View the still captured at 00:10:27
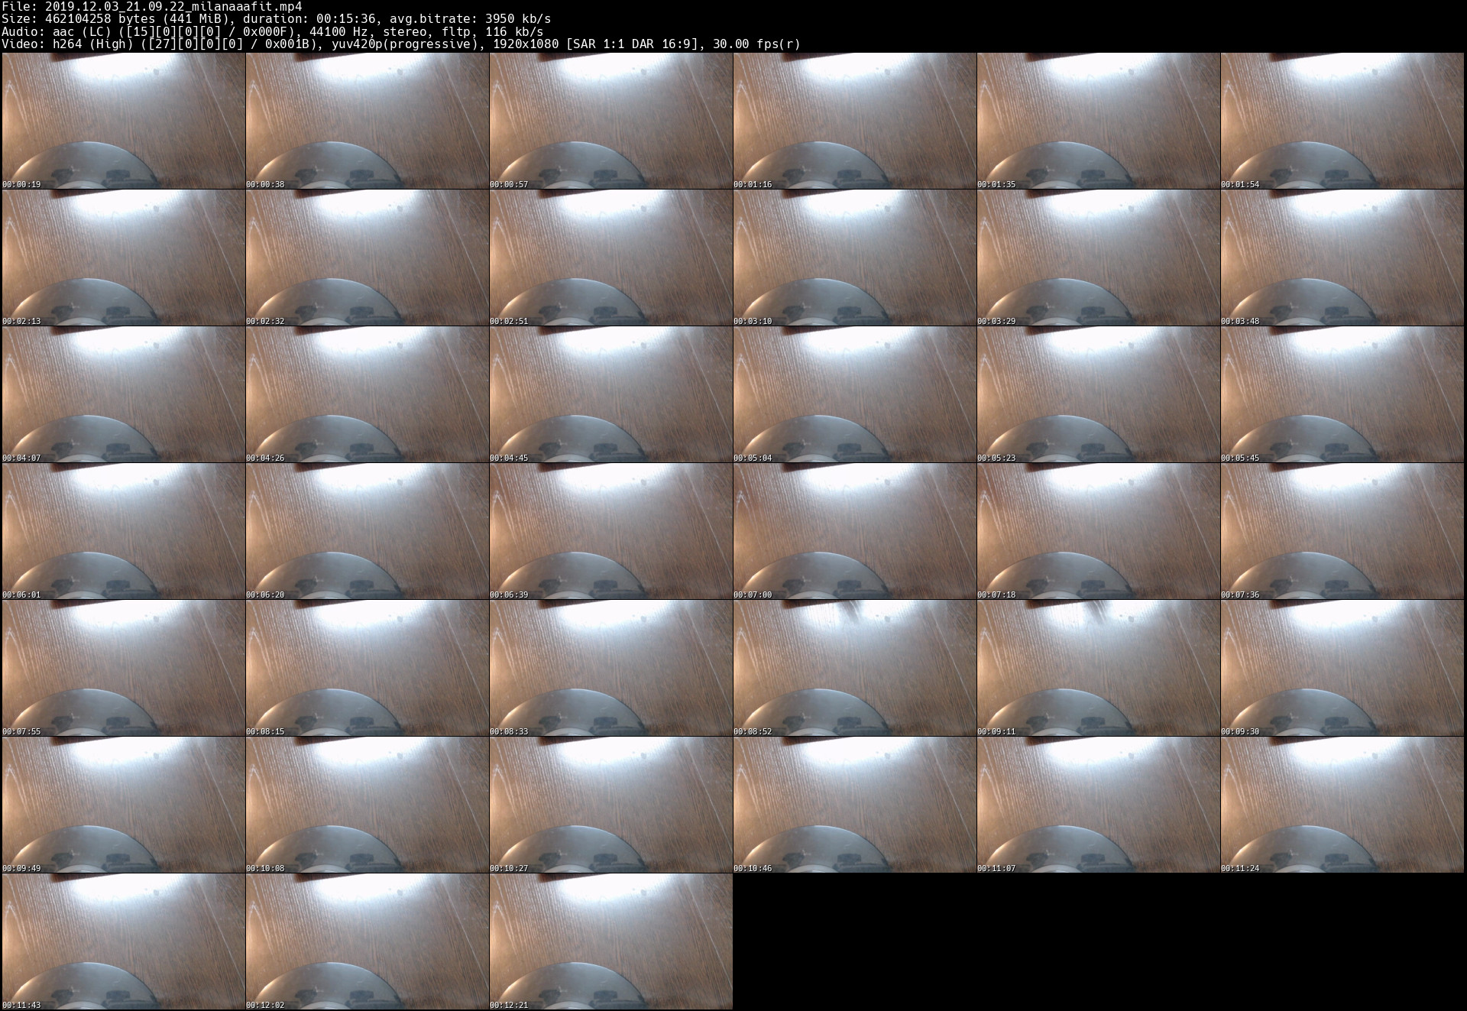 [610, 805]
